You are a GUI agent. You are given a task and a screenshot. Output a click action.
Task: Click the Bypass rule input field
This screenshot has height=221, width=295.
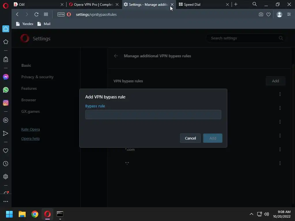click(153, 115)
